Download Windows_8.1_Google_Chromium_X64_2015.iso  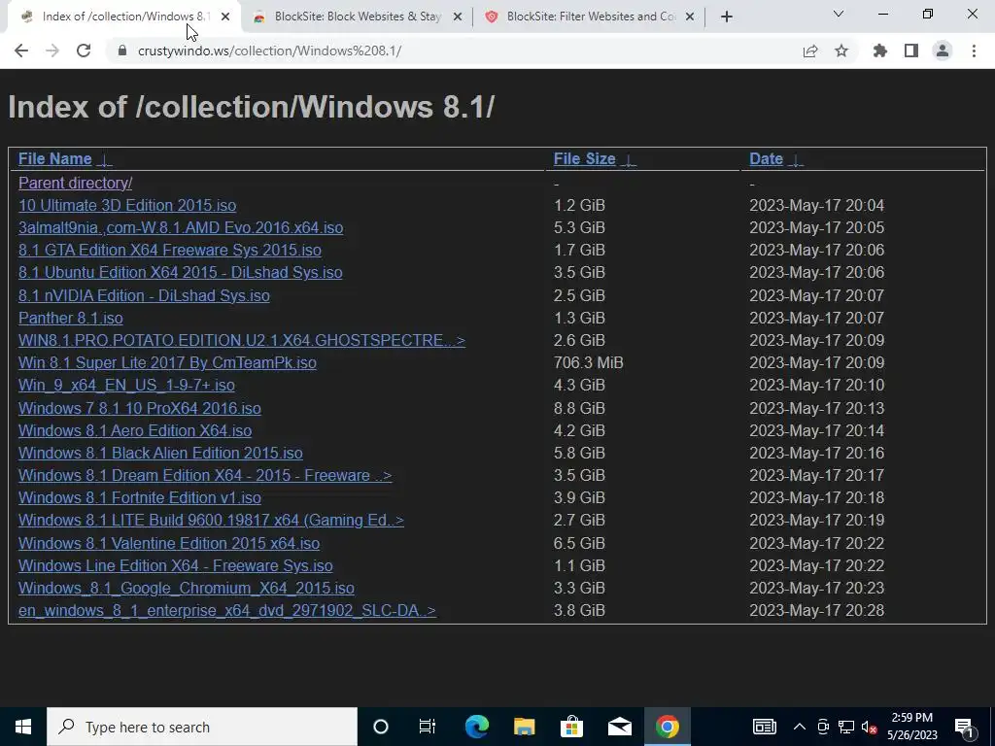pos(187,588)
